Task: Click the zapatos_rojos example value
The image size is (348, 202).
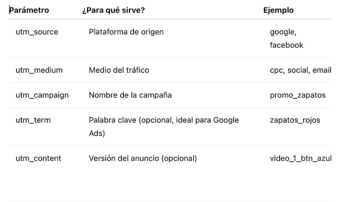Action: click(294, 120)
